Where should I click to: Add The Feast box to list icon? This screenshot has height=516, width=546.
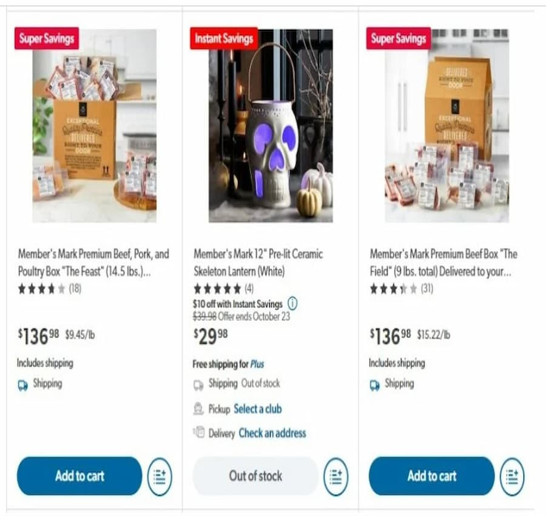tap(160, 477)
